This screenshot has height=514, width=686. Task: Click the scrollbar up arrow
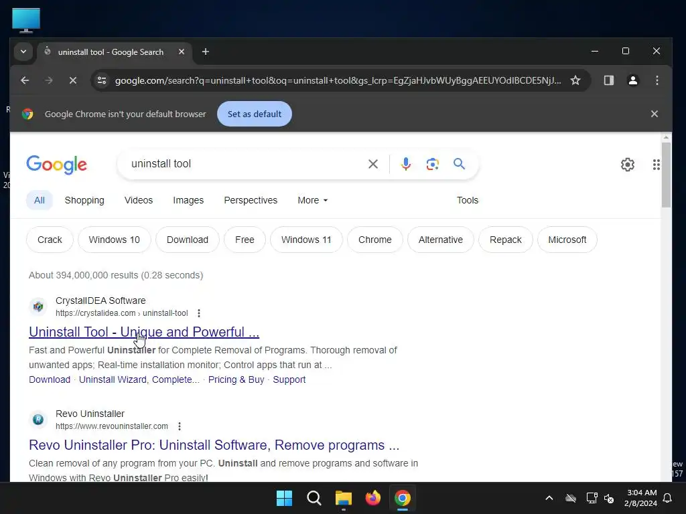(666, 137)
